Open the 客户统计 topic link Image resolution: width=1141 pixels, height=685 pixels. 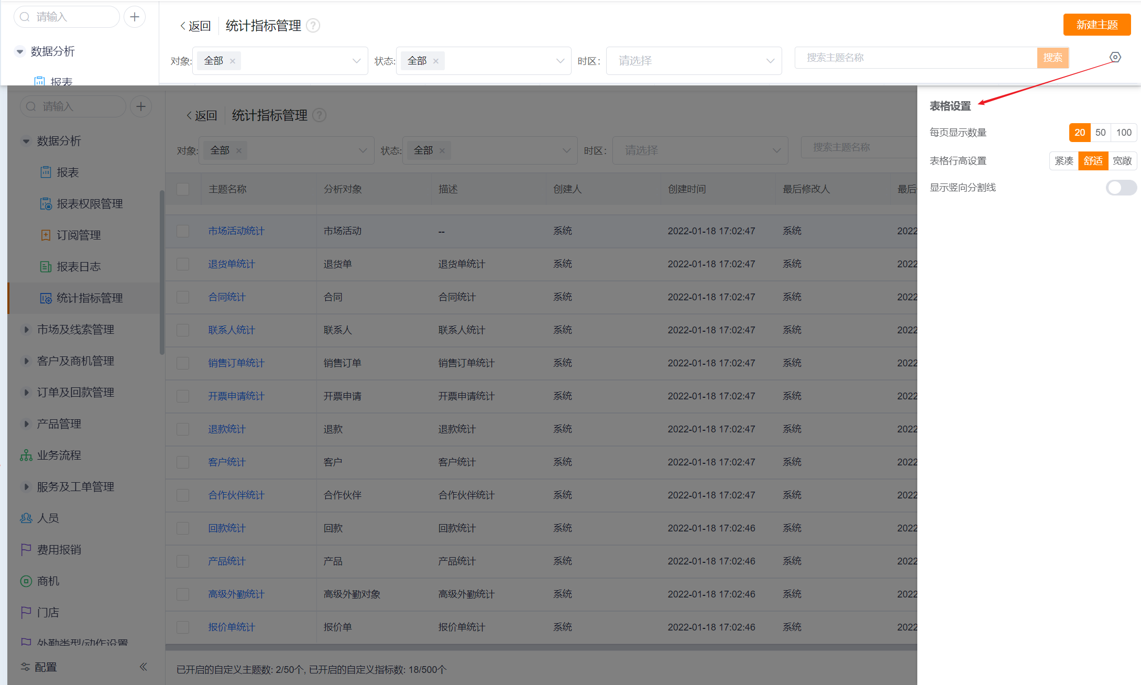[227, 462]
